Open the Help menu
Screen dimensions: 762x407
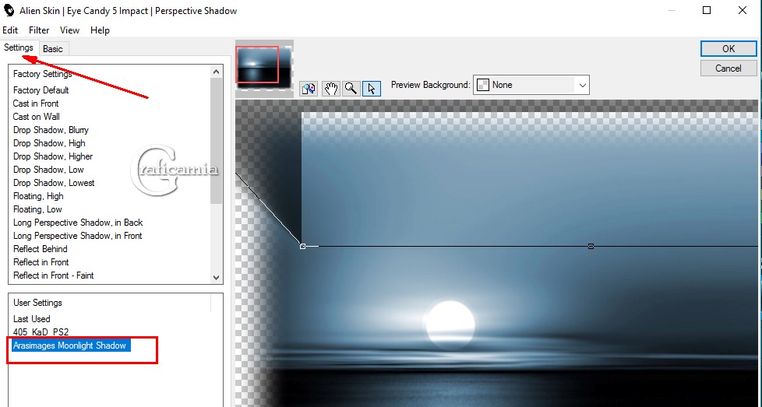(x=100, y=30)
